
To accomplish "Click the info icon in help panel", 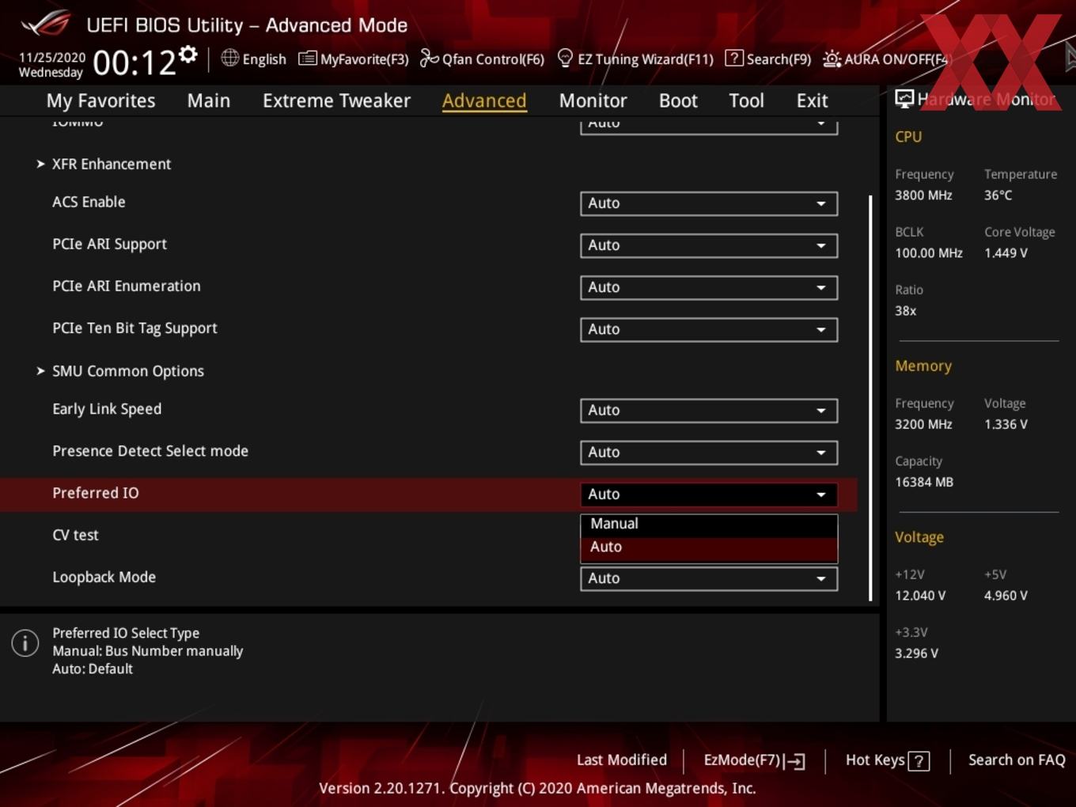I will click(x=25, y=642).
